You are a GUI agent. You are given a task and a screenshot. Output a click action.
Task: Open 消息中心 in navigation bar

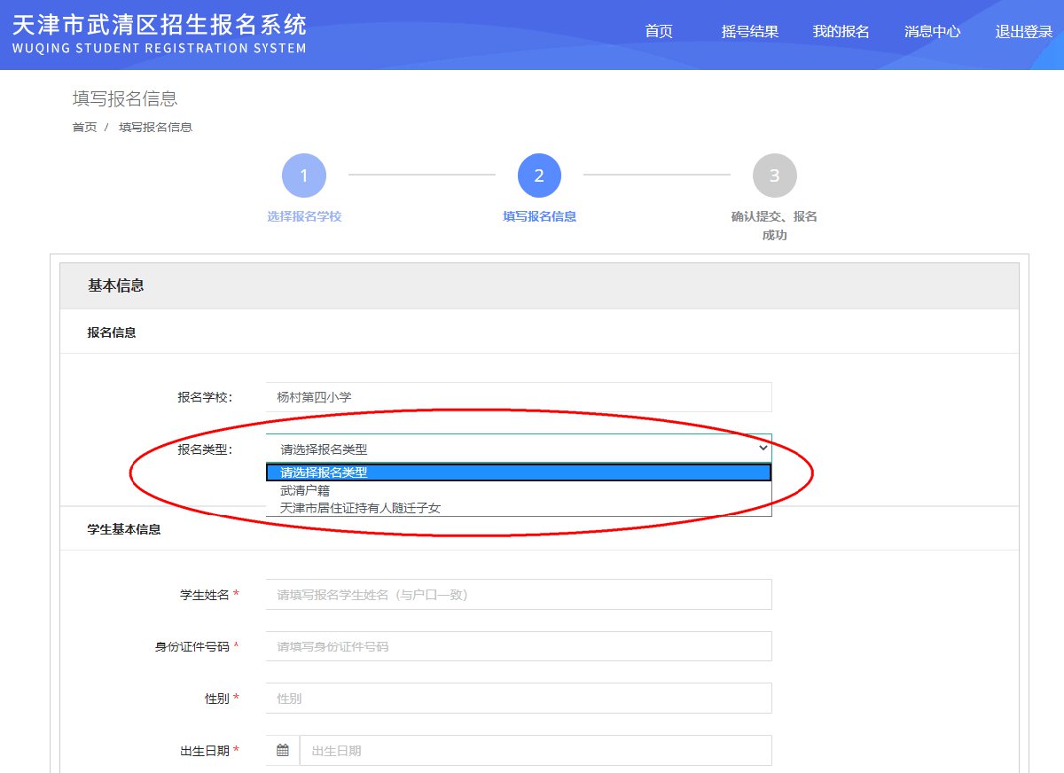tap(932, 32)
